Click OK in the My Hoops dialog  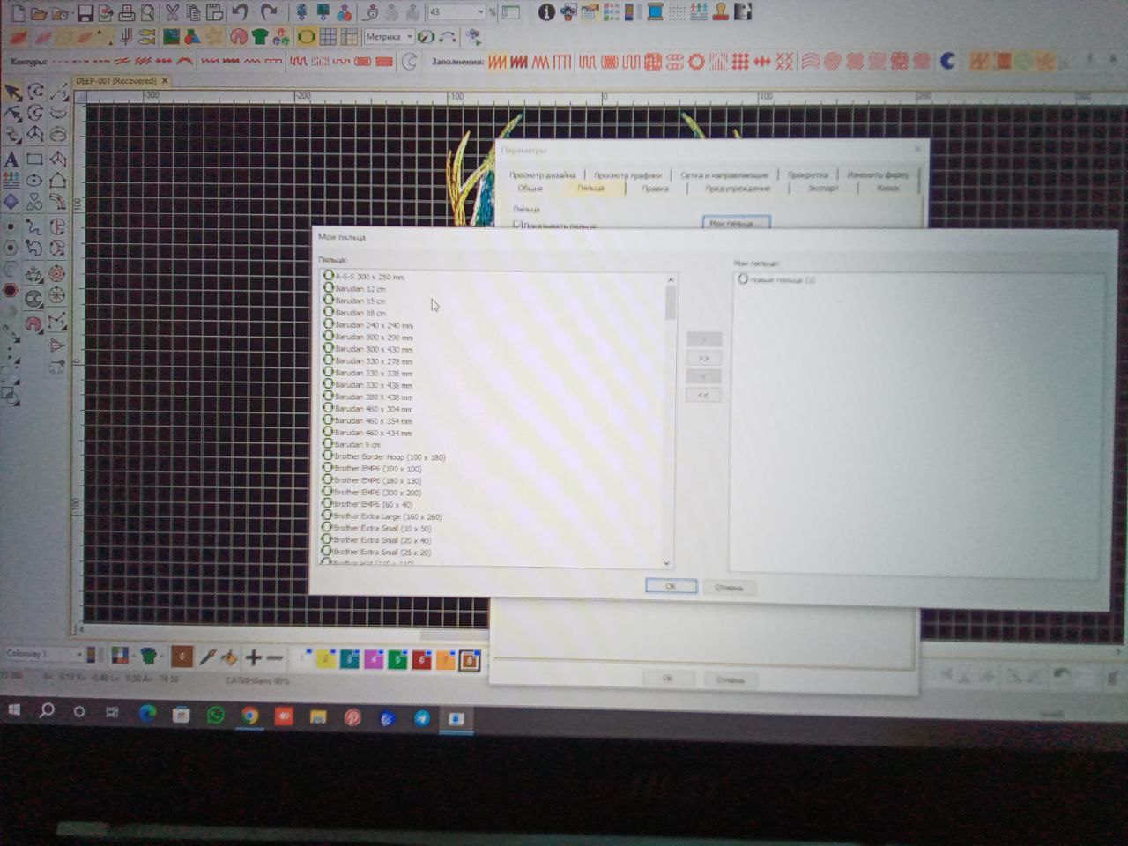coord(671,586)
